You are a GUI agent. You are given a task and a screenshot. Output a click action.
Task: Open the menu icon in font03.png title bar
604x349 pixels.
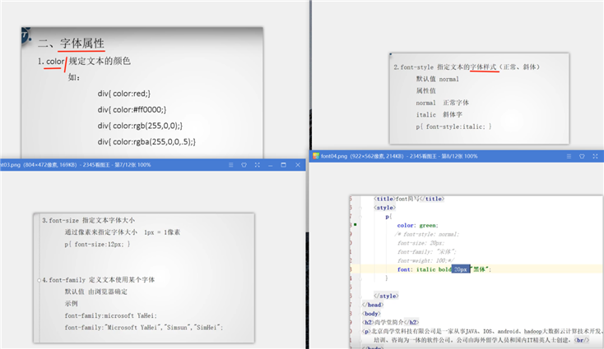(230, 165)
